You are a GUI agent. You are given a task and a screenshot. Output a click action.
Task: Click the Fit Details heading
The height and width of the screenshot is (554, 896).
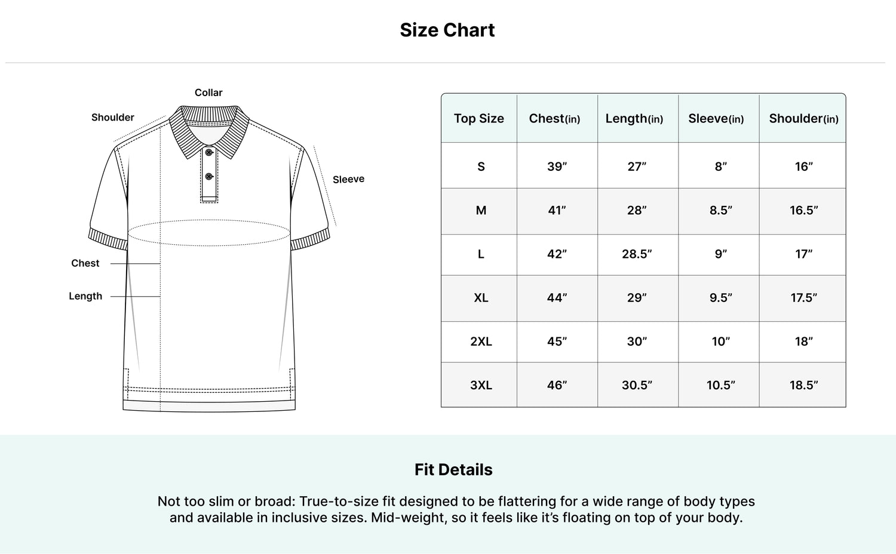point(453,470)
